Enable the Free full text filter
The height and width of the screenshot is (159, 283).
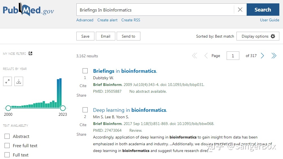click(x=7, y=145)
